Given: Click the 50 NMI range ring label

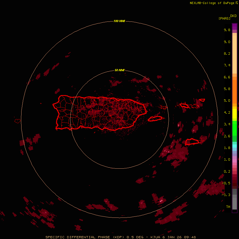Looking at the screenshot, I should click(x=119, y=70).
